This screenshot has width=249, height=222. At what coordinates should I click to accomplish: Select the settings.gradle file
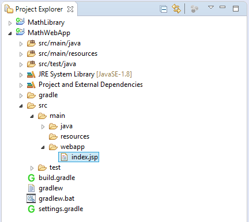61,209
